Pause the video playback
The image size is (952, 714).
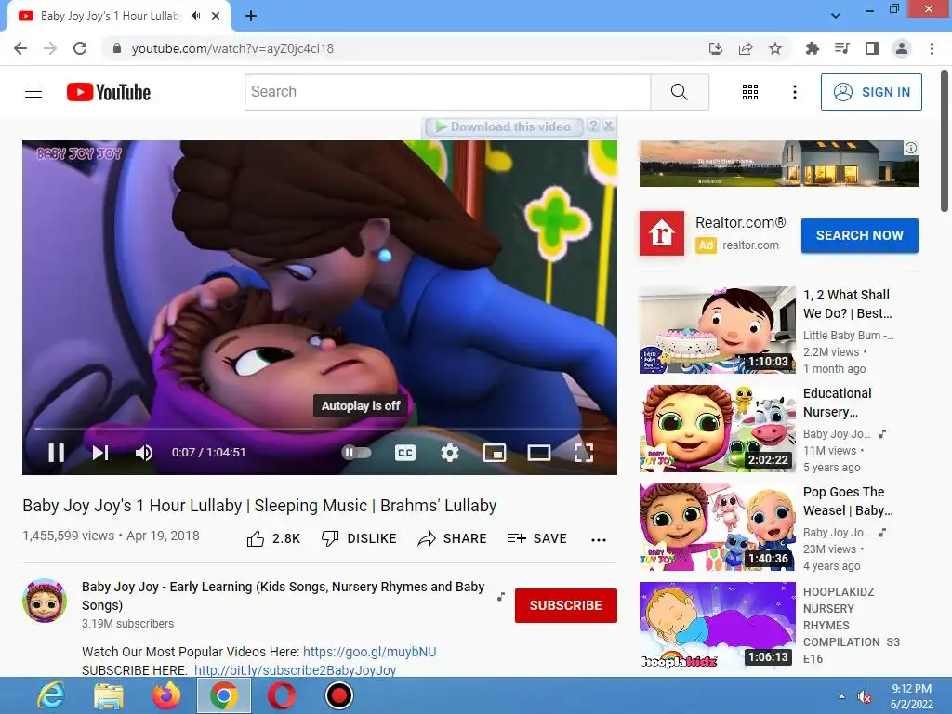point(57,453)
